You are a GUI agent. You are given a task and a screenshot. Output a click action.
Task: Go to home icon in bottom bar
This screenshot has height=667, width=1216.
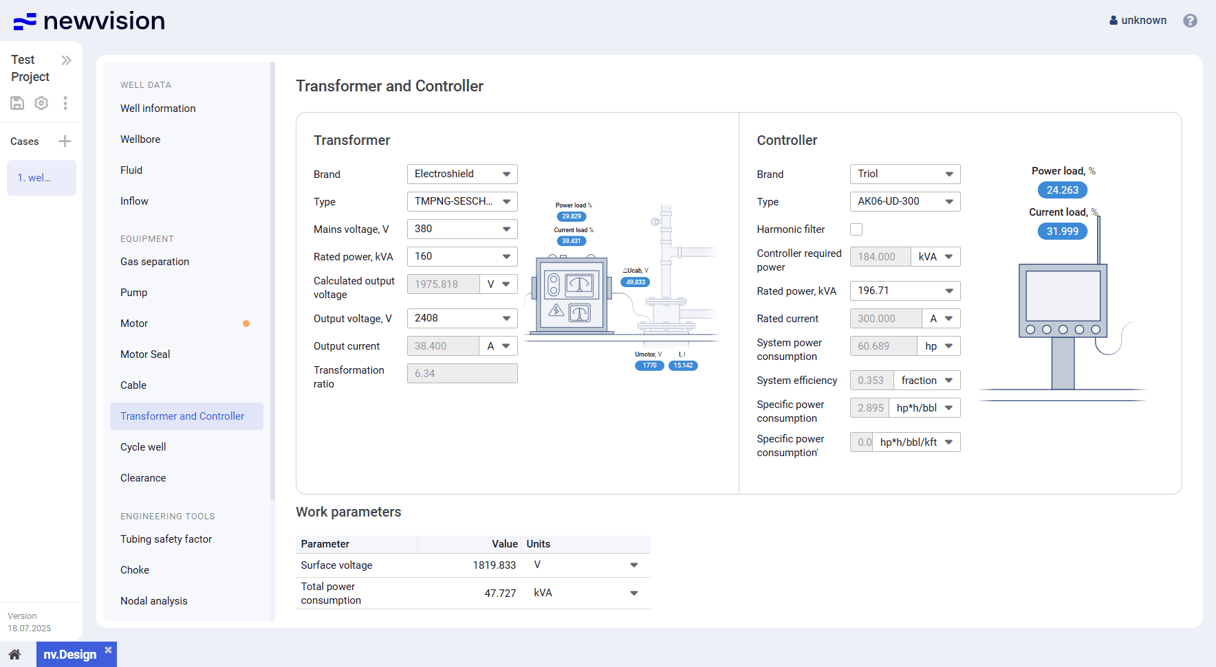click(14, 655)
